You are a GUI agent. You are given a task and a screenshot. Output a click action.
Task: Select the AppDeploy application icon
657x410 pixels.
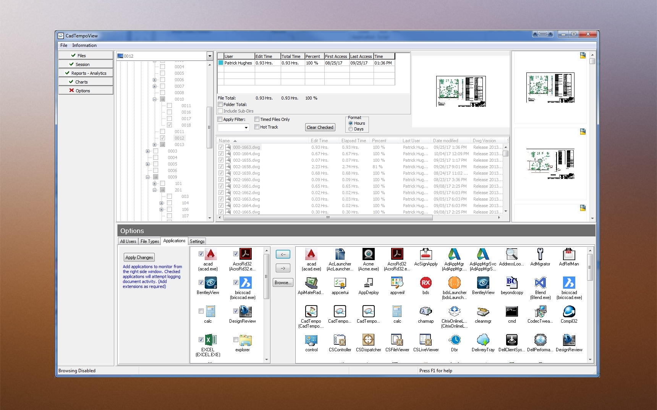pos(368,283)
